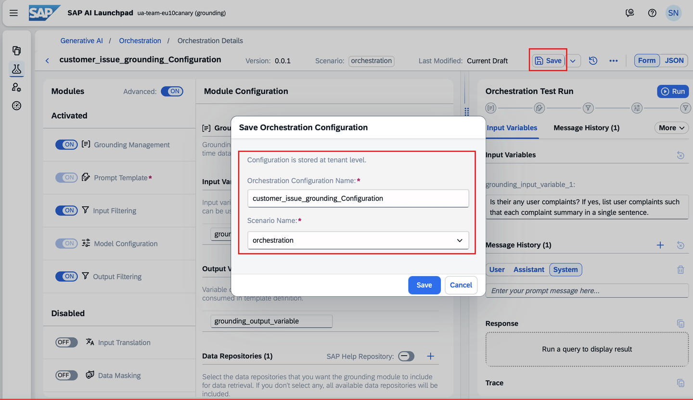Click the model configuration step in test run progress
The width and height of the screenshot is (693, 400).
637,108
